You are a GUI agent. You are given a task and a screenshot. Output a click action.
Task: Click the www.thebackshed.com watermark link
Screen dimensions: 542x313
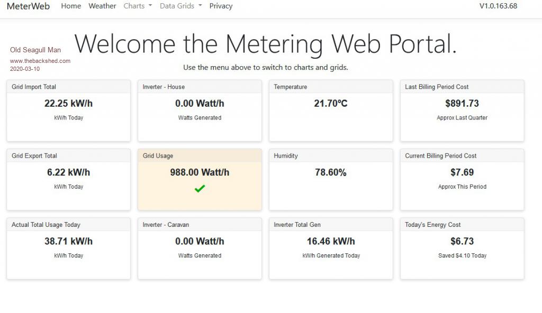[x=40, y=61]
